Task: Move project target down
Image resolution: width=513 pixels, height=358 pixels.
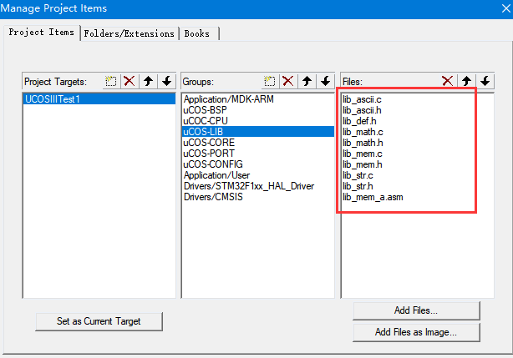Action: coord(167,81)
